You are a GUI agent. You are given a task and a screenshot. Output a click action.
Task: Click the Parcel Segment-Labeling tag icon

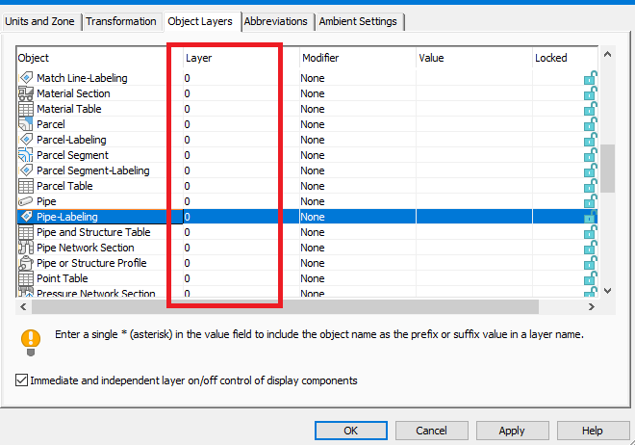pyautogui.click(x=26, y=170)
